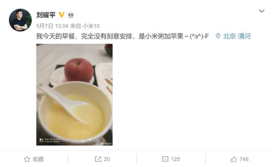Viewport: 272px width, 167px height.
Task: Click the thumbs-up like icon
Action: (x=234, y=159)
